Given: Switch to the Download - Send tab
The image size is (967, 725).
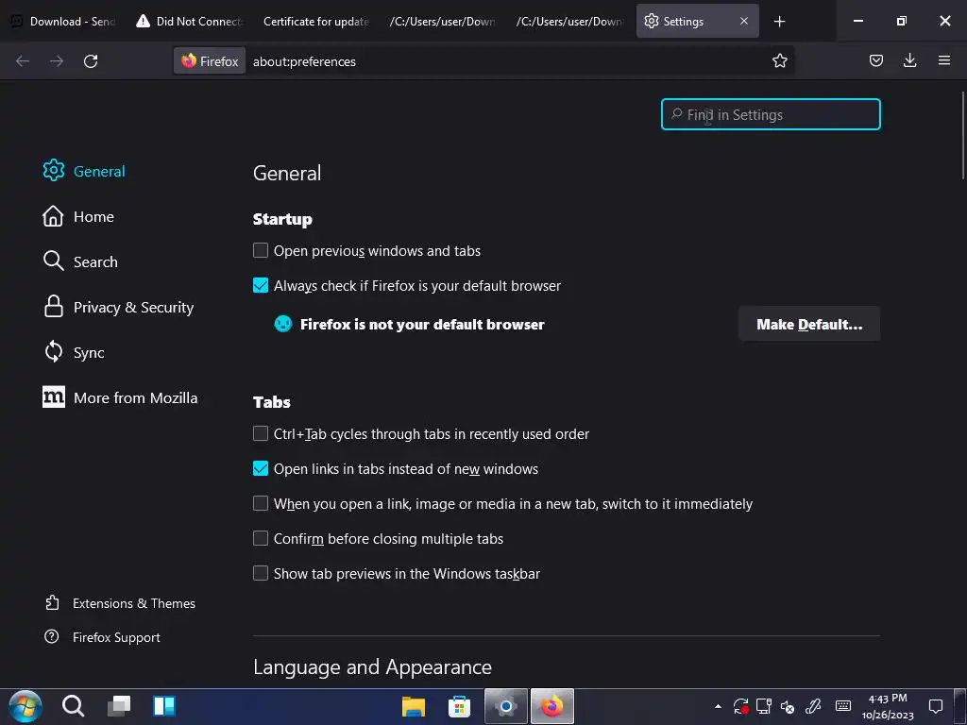Looking at the screenshot, I should 64,22.
